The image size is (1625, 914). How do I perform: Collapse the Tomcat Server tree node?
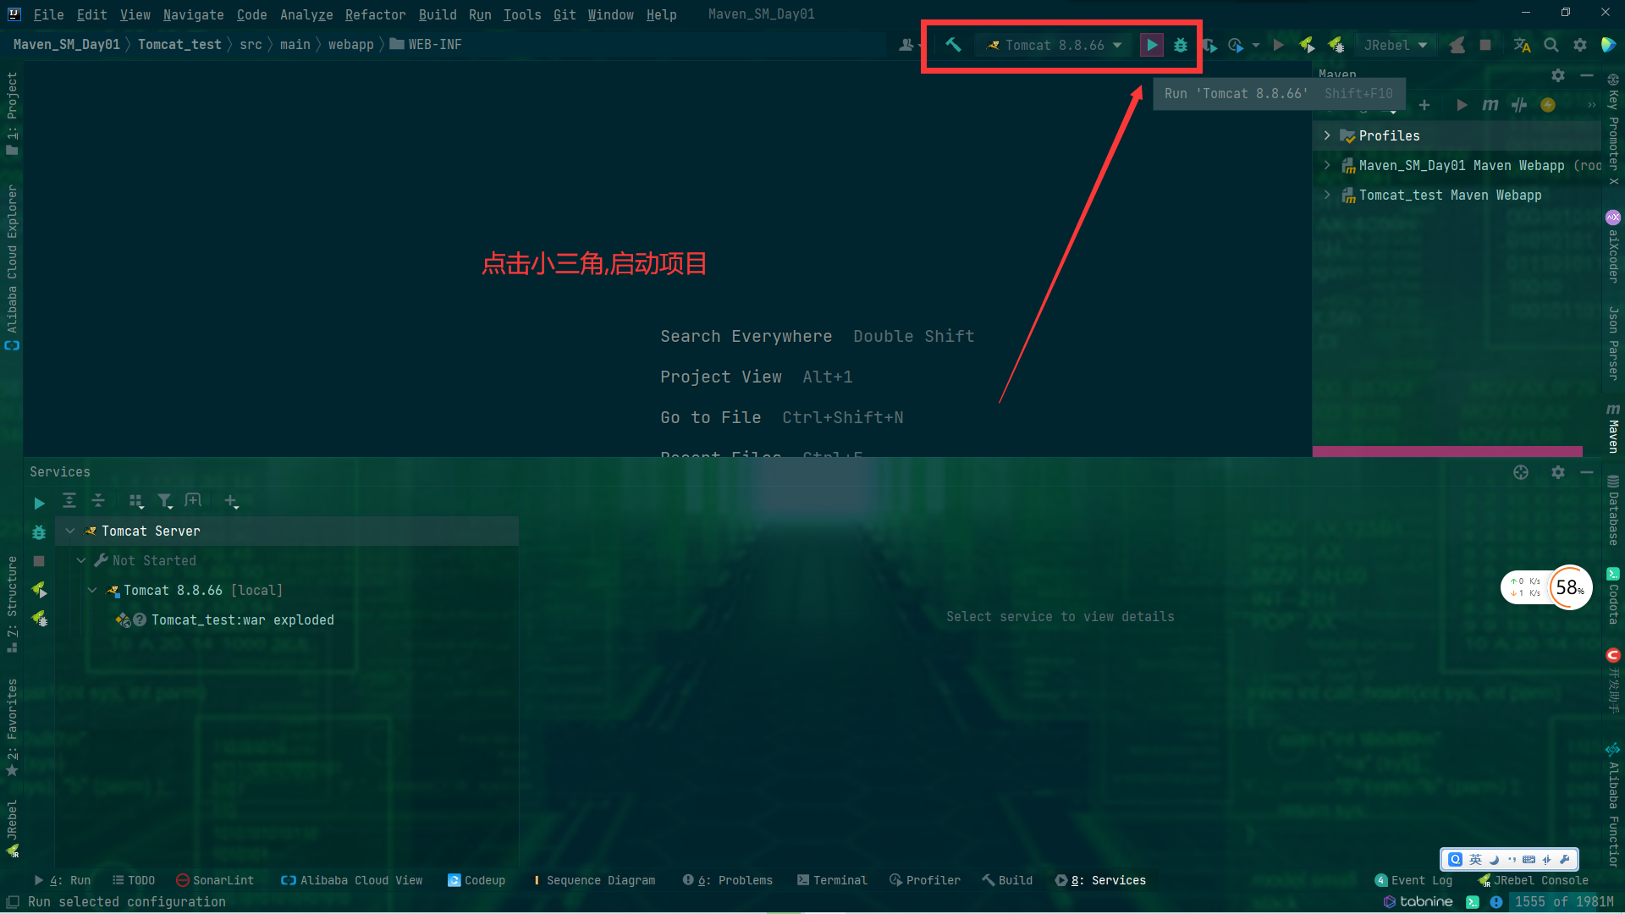[69, 531]
